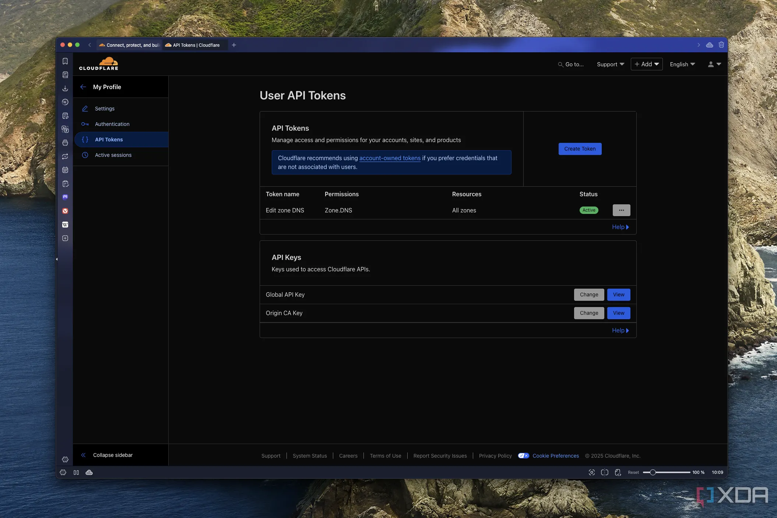This screenshot has width=777, height=518.
Task: Open a new tab with plus button
Action: (234, 45)
